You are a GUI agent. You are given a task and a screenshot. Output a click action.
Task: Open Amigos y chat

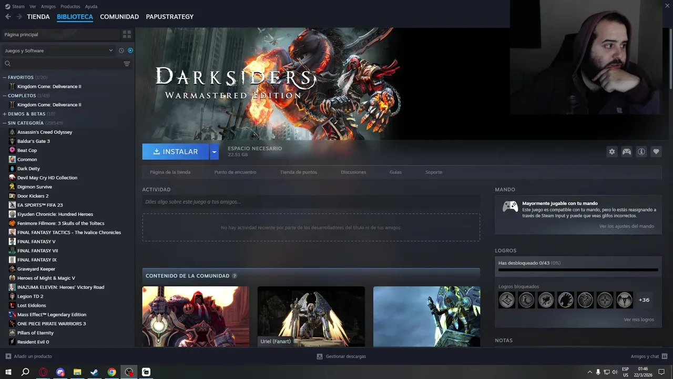[x=649, y=356]
